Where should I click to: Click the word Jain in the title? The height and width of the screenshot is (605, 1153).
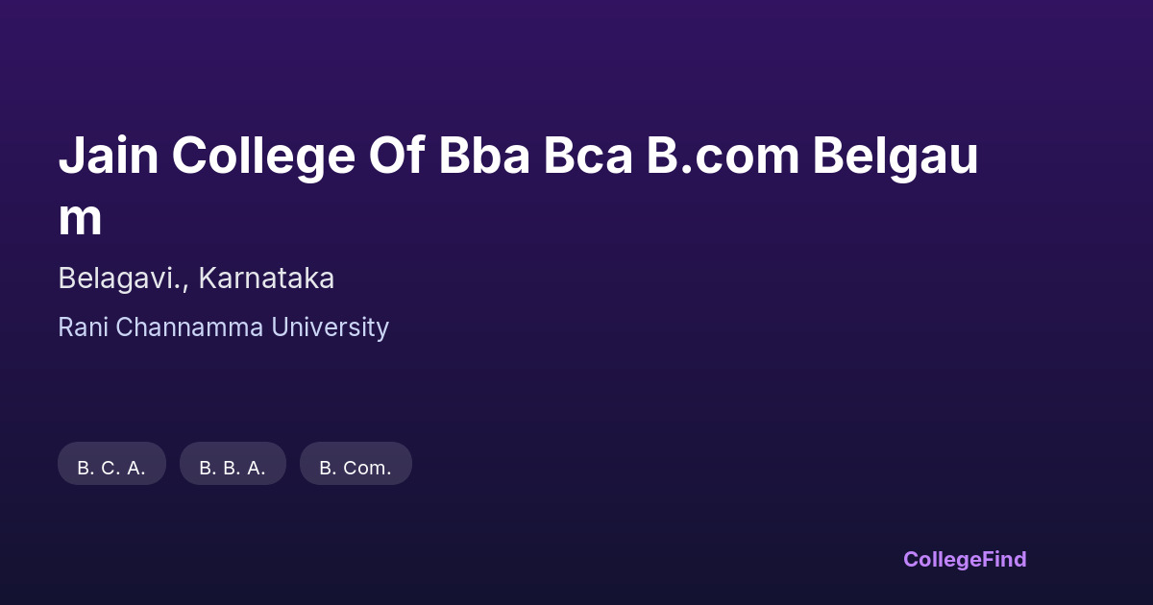(108, 156)
